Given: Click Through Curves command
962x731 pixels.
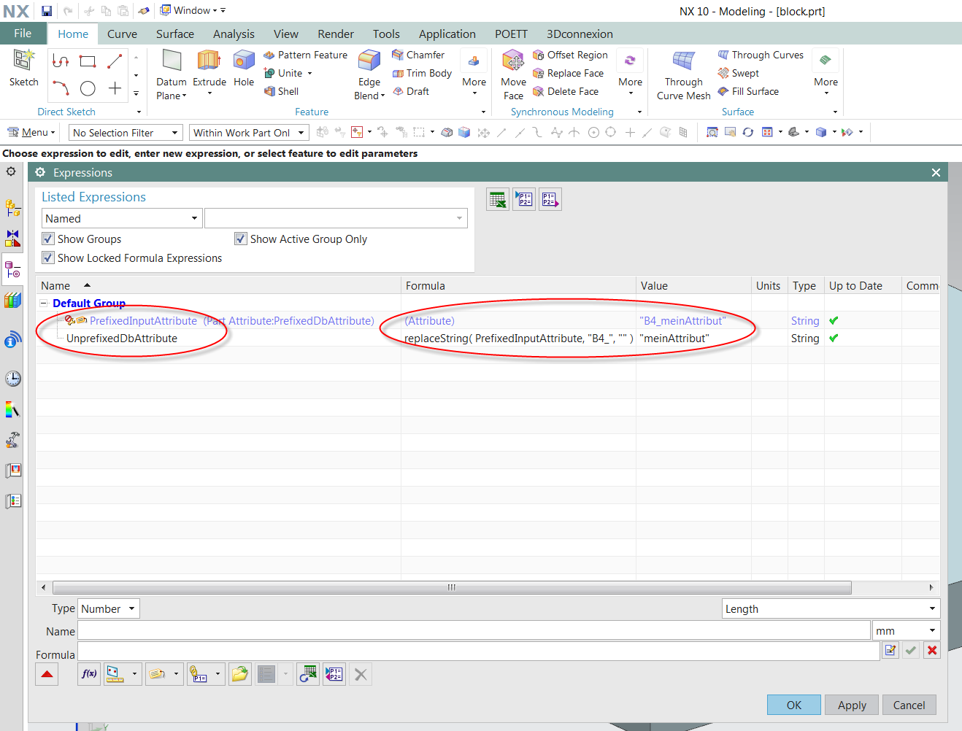Looking at the screenshot, I should click(761, 55).
